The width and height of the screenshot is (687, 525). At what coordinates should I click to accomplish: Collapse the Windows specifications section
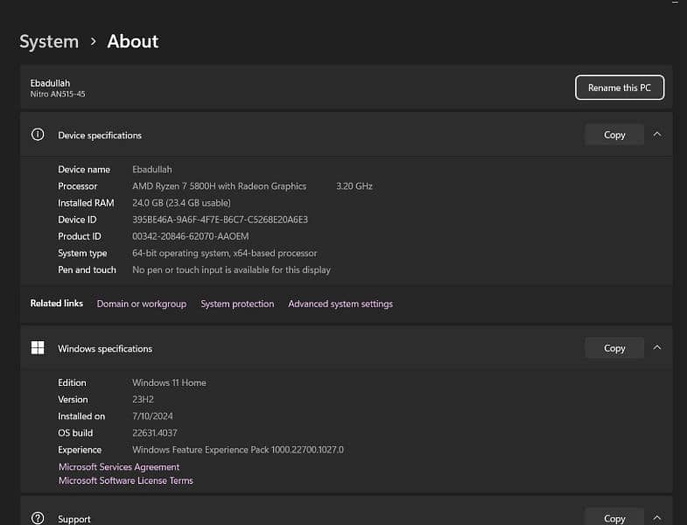657,348
